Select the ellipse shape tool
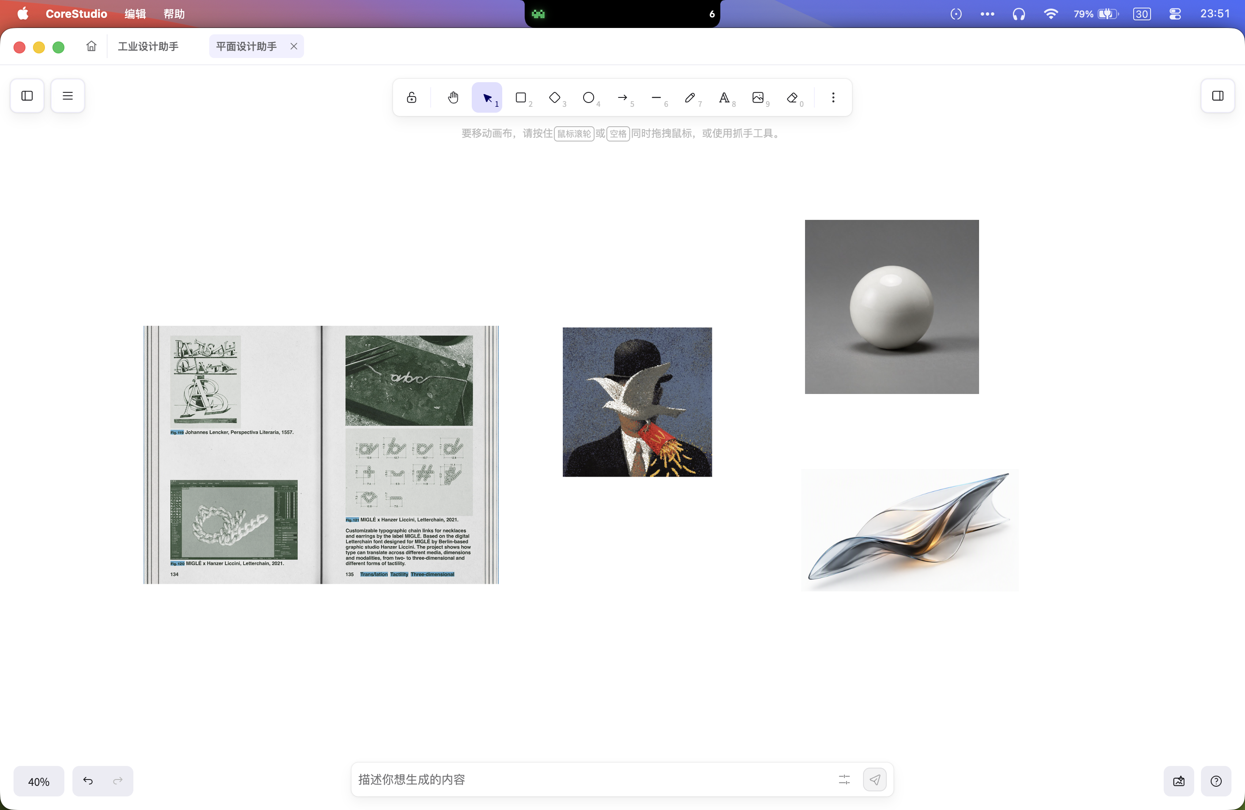1245x810 pixels. (x=589, y=97)
